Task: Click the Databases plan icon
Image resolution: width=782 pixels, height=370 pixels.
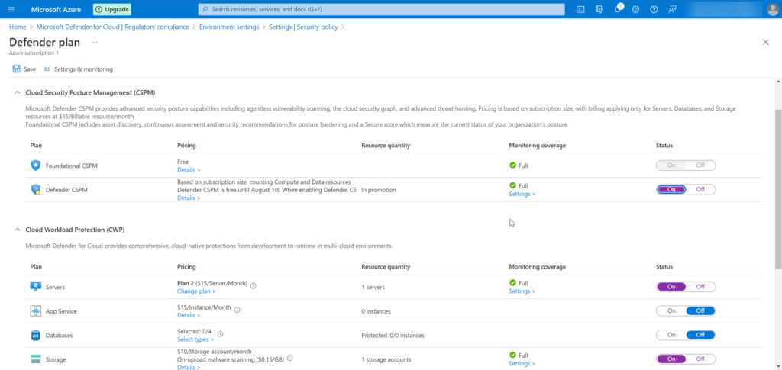Action: (x=35, y=335)
